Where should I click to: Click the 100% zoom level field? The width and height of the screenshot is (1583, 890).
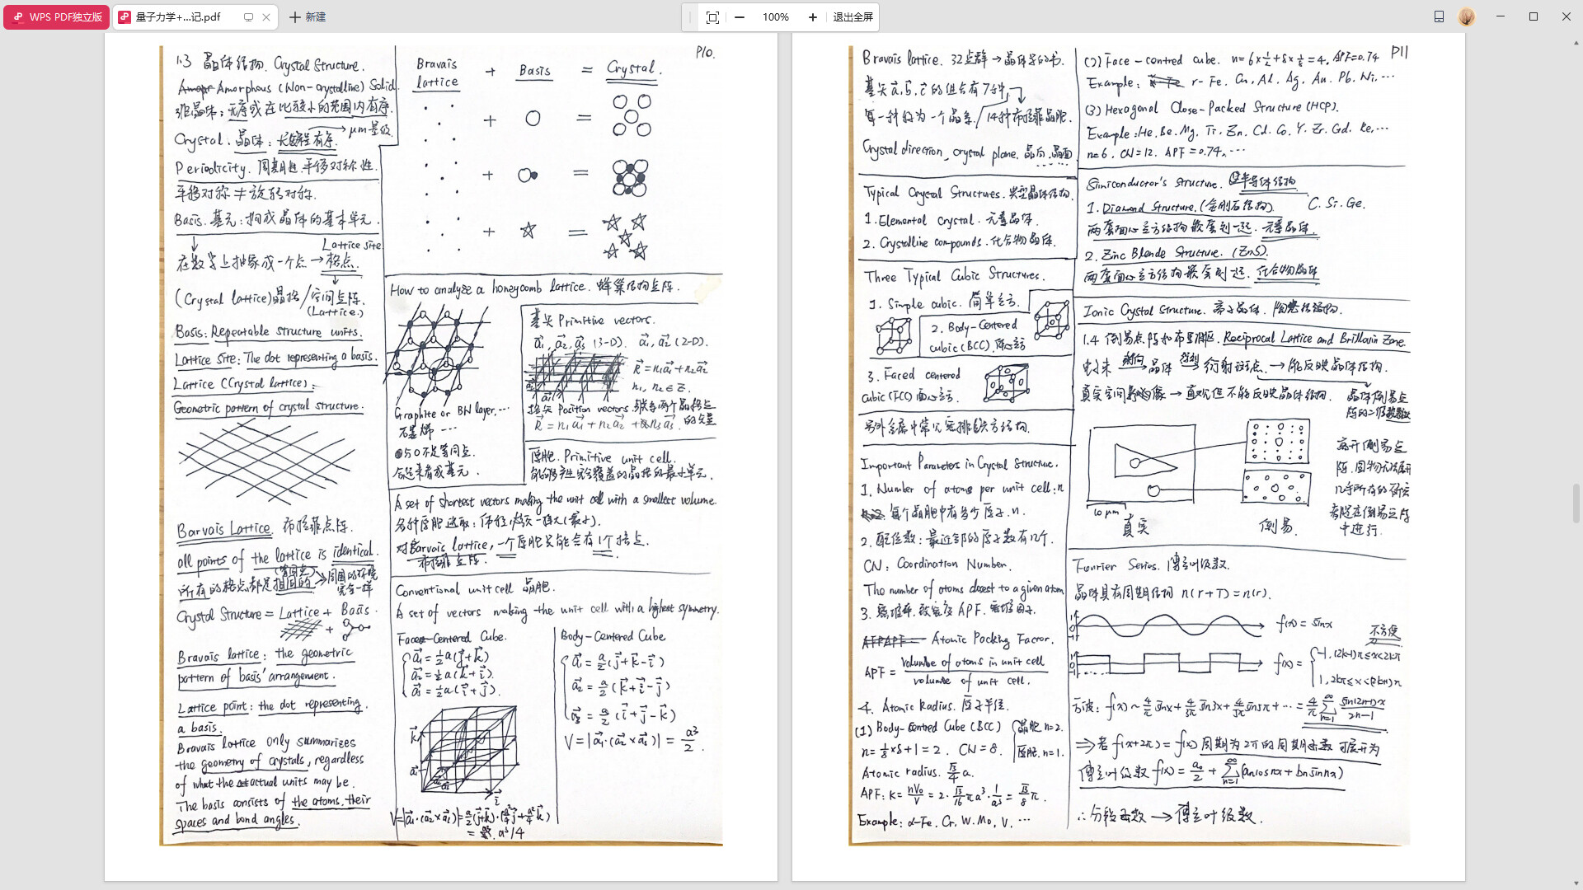pos(775,17)
